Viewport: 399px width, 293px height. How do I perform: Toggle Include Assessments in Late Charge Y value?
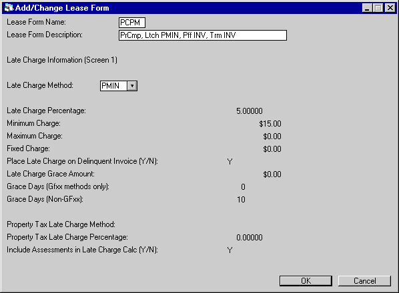[x=230, y=250]
